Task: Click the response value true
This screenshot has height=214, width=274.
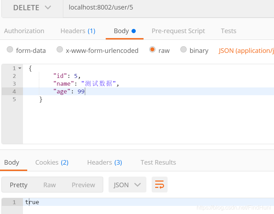Action: click(x=32, y=202)
